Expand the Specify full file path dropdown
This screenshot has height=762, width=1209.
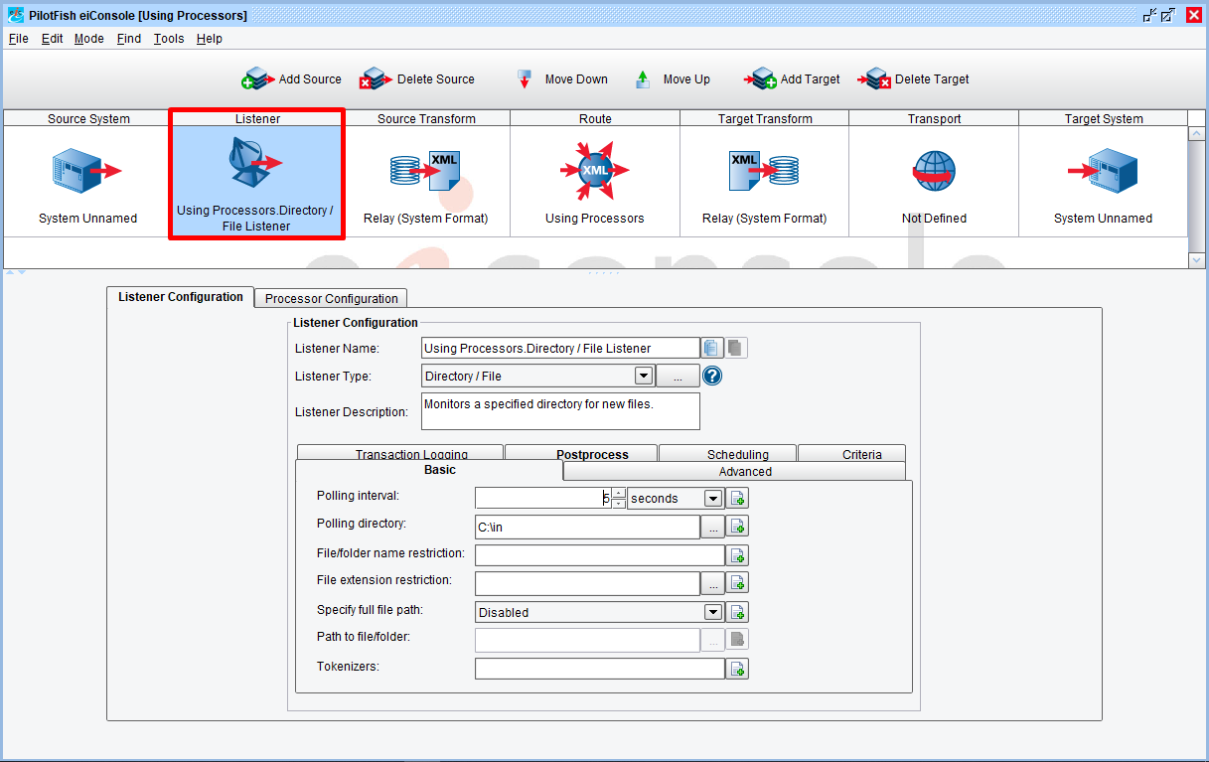click(x=712, y=613)
